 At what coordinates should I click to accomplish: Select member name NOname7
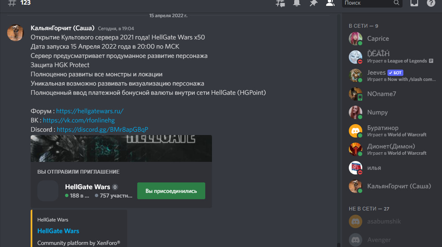382,94
